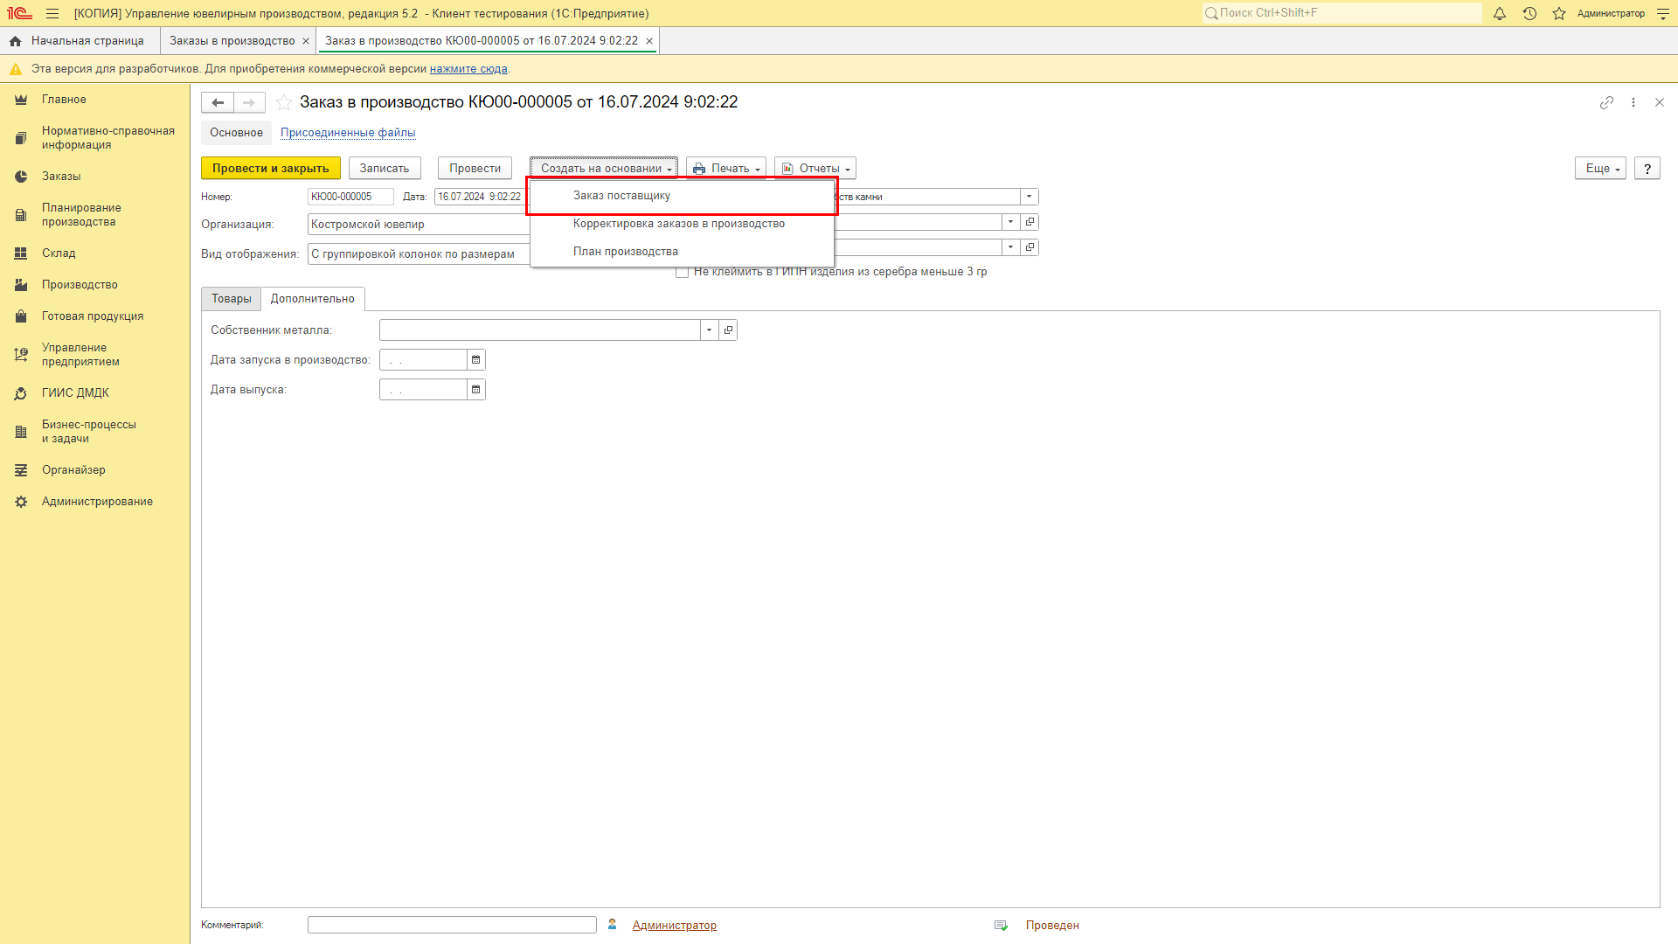Click the notifications bell icon
This screenshot has height=944, width=1678.
(x=1500, y=13)
